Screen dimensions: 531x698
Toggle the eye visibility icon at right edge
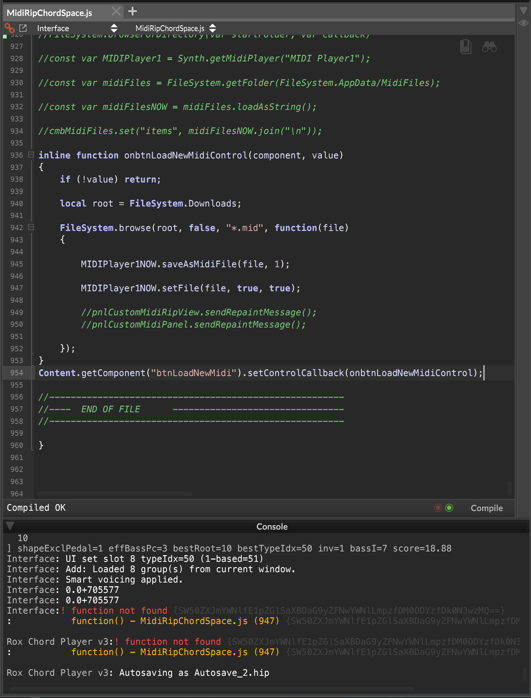523,23
